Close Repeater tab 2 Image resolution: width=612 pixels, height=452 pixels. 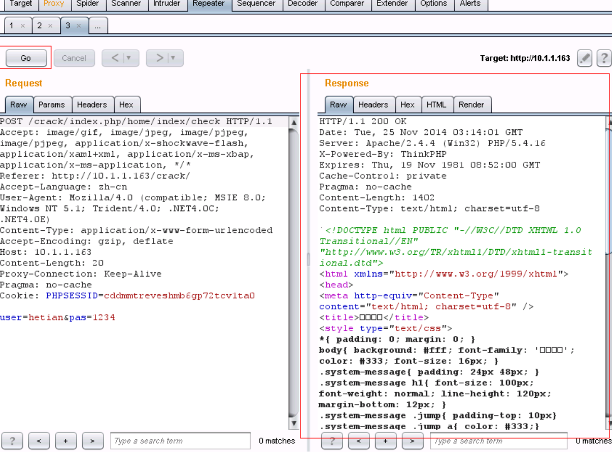tap(50, 26)
